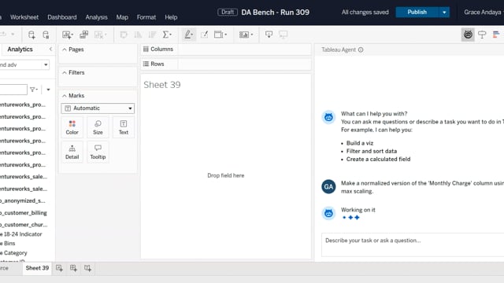Switch to the Analytics tab
504x283 pixels.
(x=20, y=49)
